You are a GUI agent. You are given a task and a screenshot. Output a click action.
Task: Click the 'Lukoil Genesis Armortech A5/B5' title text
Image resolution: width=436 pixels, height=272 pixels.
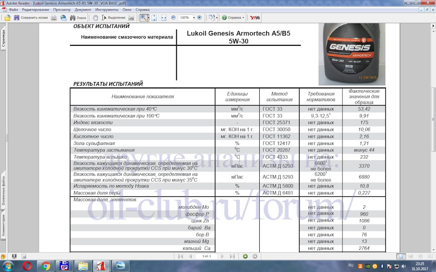click(238, 33)
